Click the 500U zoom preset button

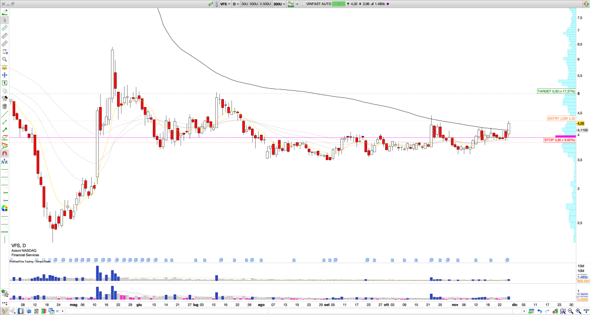(x=254, y=4)
